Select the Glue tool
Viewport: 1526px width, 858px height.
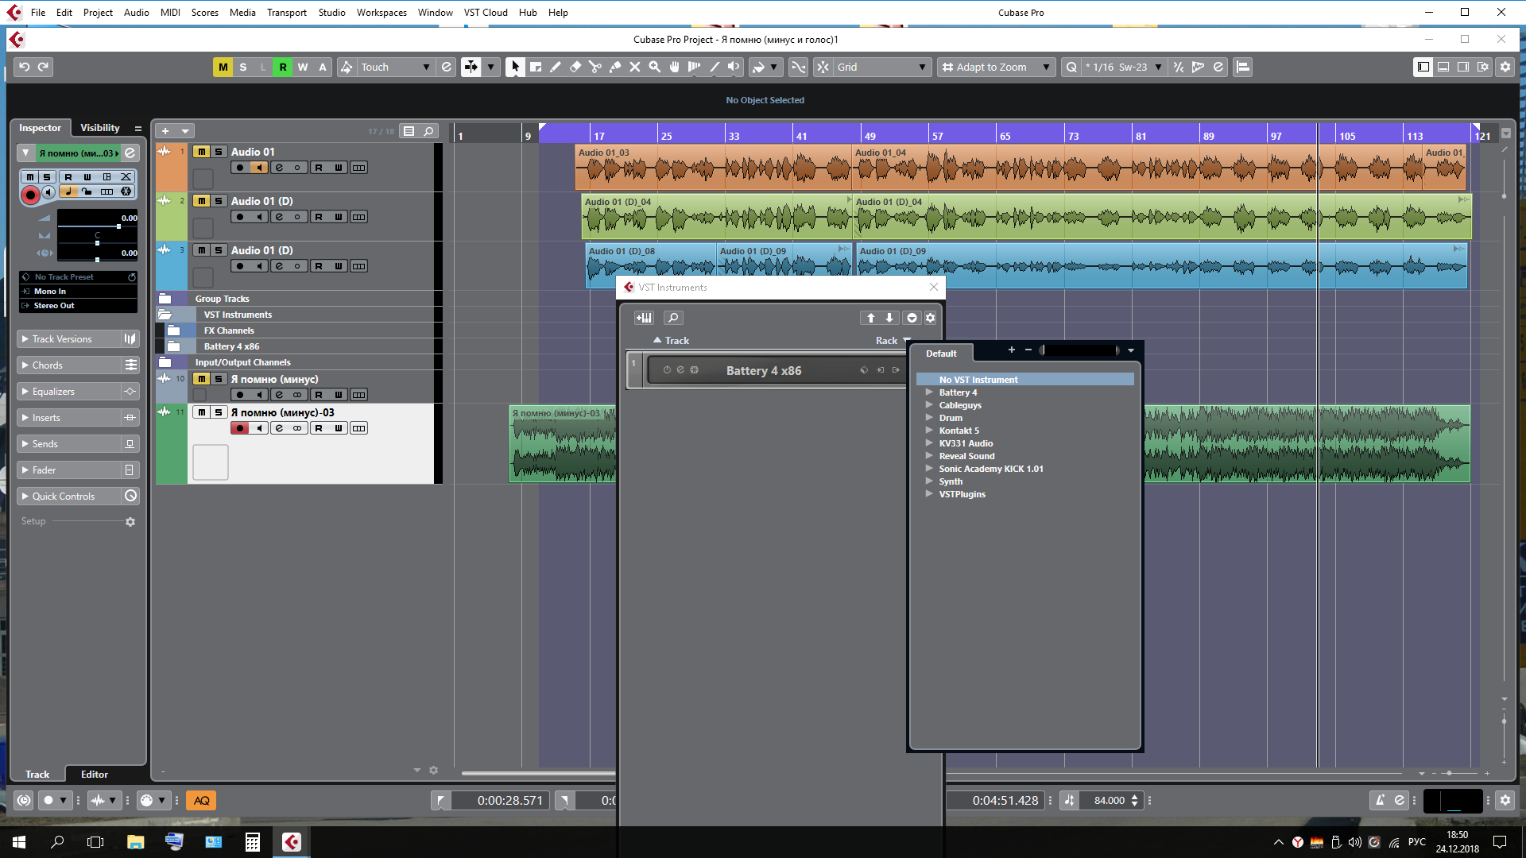click(615, 68)
